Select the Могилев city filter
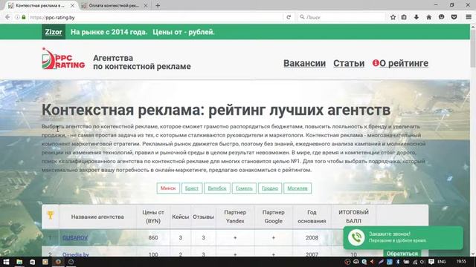The image size is (476, 267). pyautogui.click(x=297, y=188)
